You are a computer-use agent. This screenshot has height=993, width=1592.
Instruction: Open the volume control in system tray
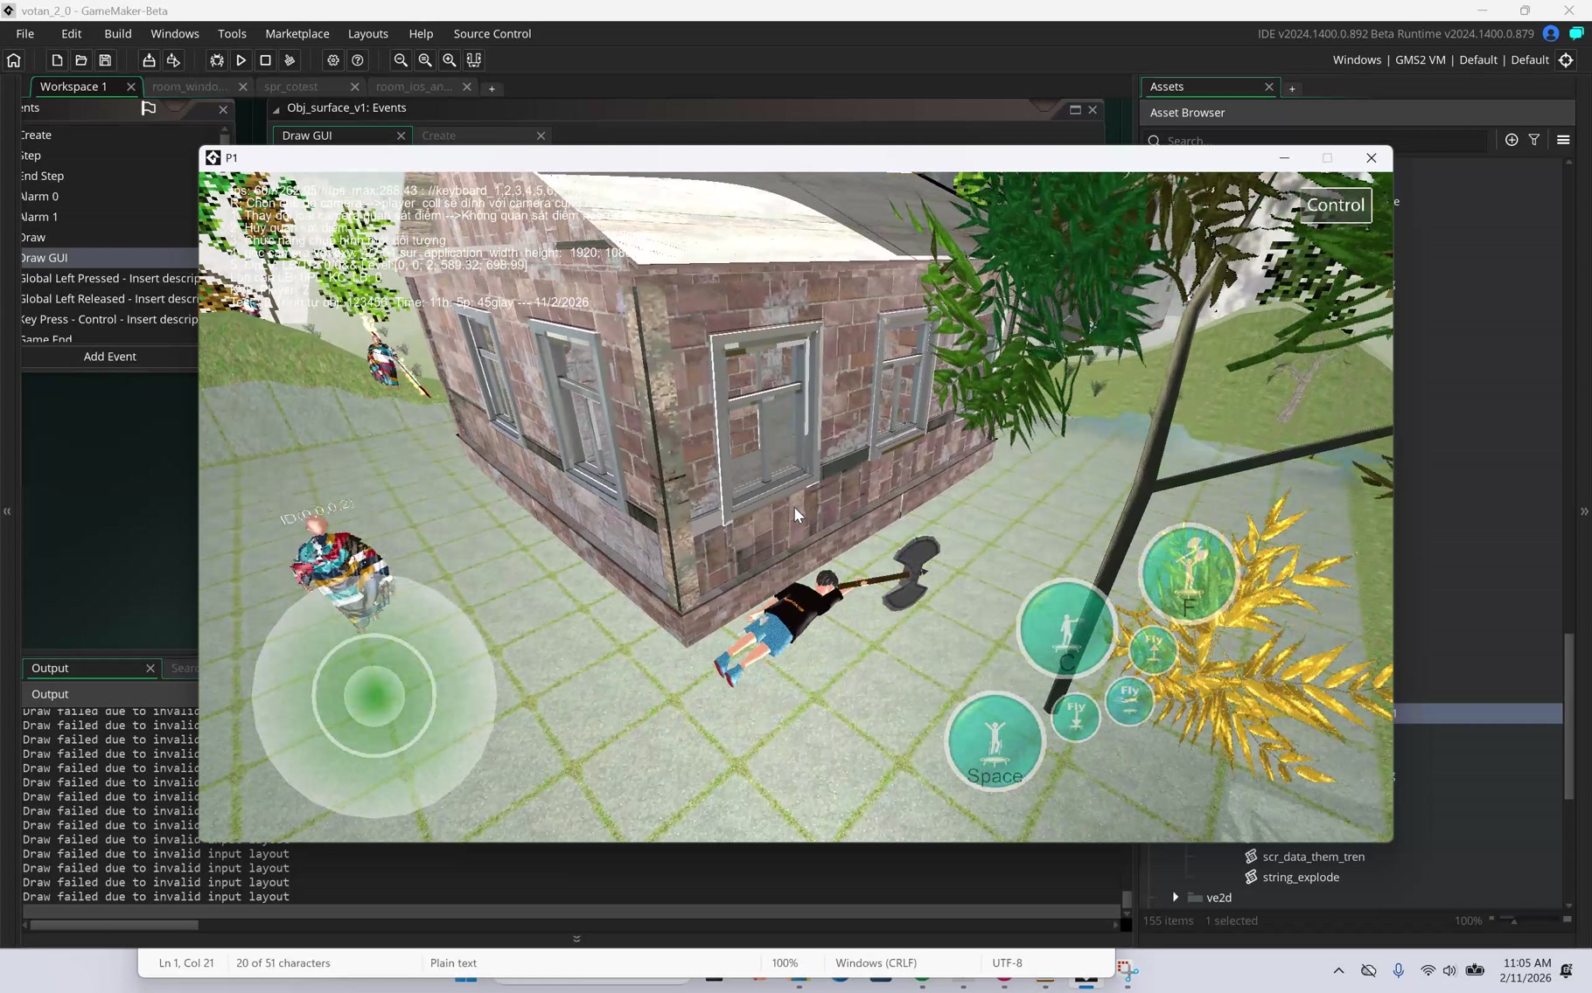pyautogui.click(x=1449, y=970)
